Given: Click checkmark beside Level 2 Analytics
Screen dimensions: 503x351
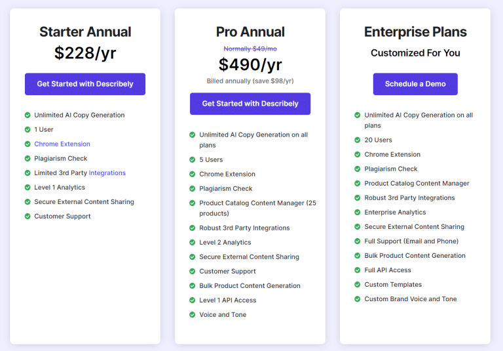Looking at the screenshot, I should point(193,242).
